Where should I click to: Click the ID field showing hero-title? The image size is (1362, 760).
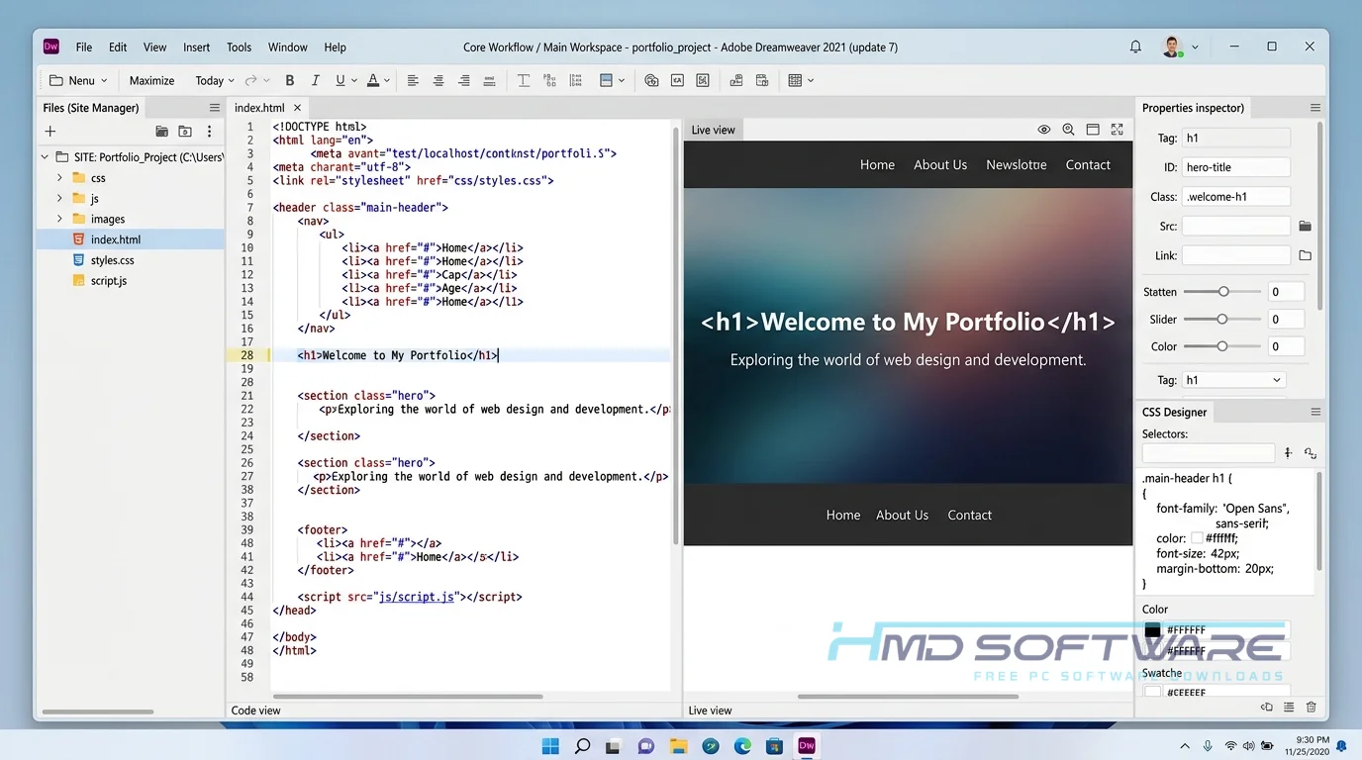(x=1236, y=167)
